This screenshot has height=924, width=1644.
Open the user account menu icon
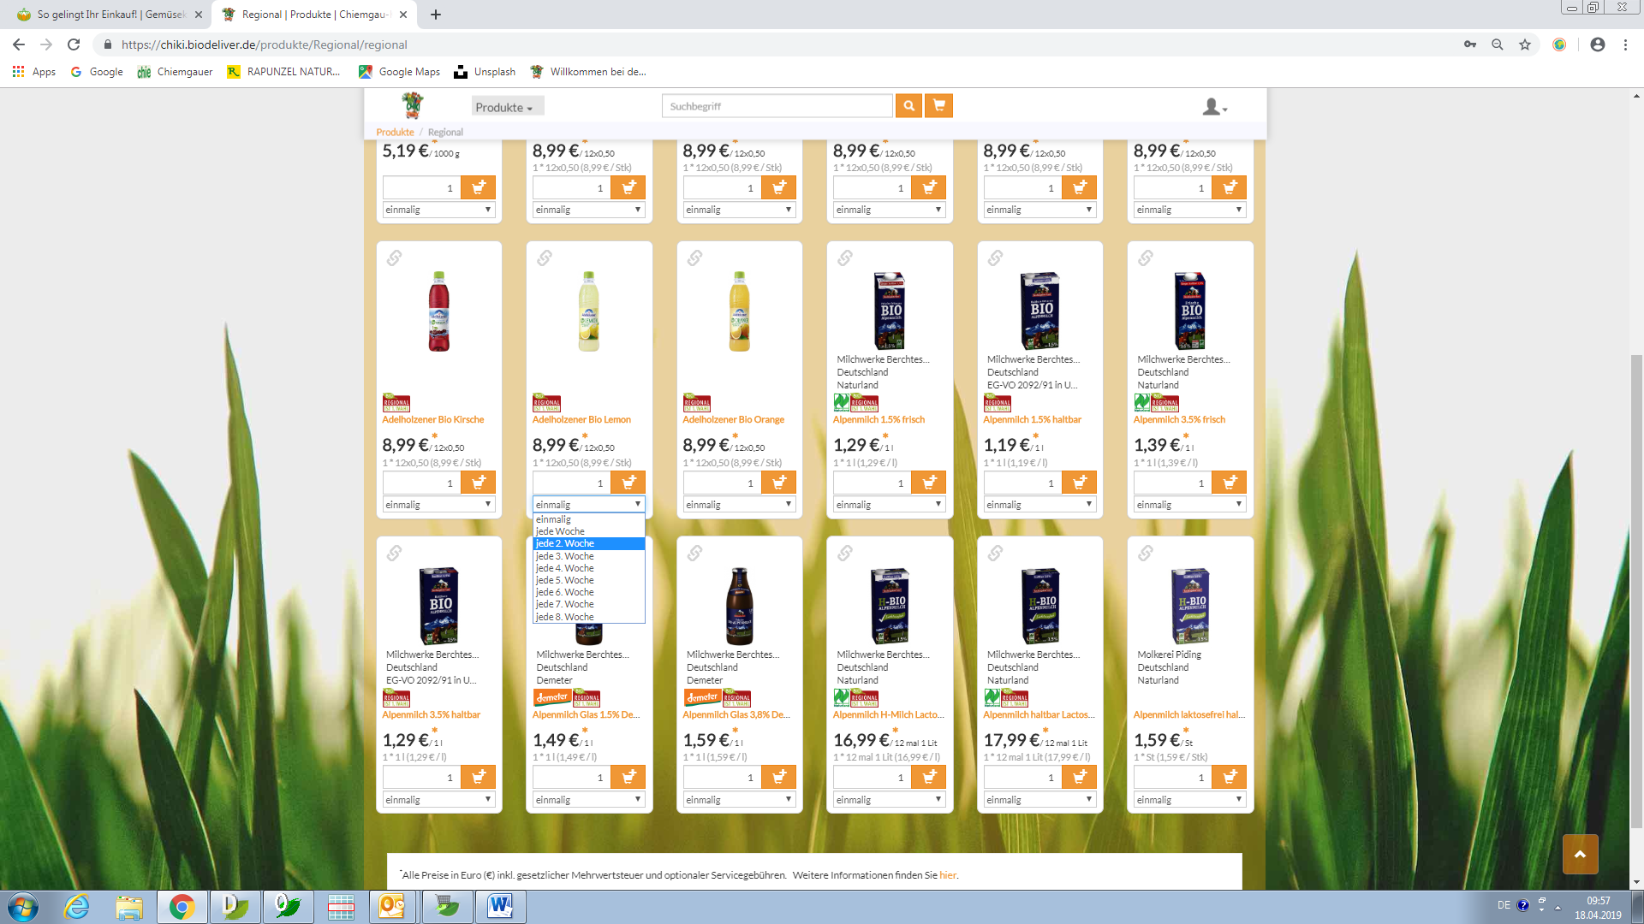tap(1214, 107)
